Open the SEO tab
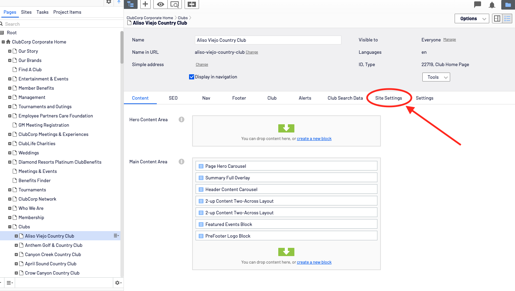This screenshot has width=515, height=291. point(173,98)
